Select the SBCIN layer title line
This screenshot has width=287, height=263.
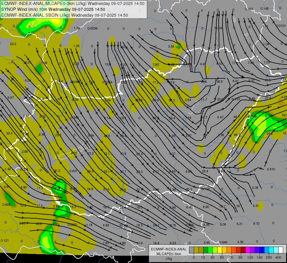pos(64,15)
